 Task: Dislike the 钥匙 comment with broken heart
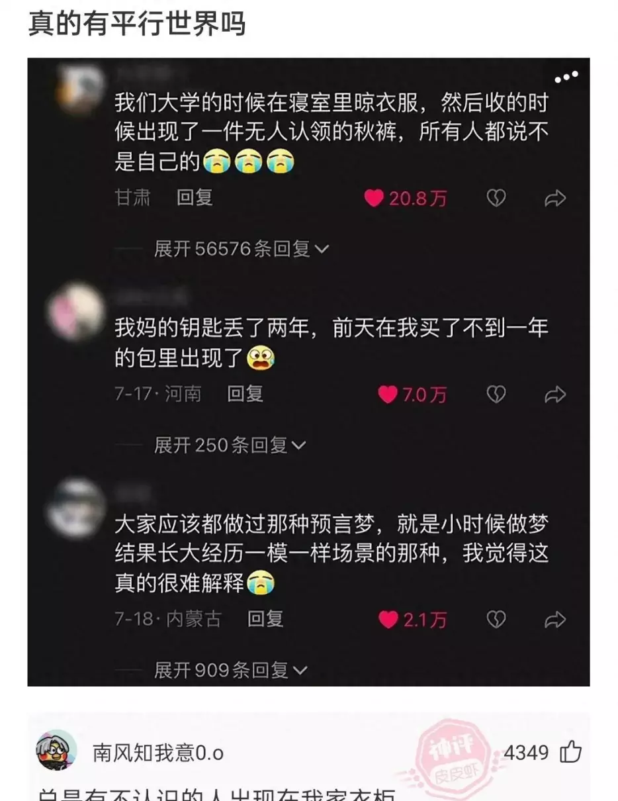click(496, 395)
